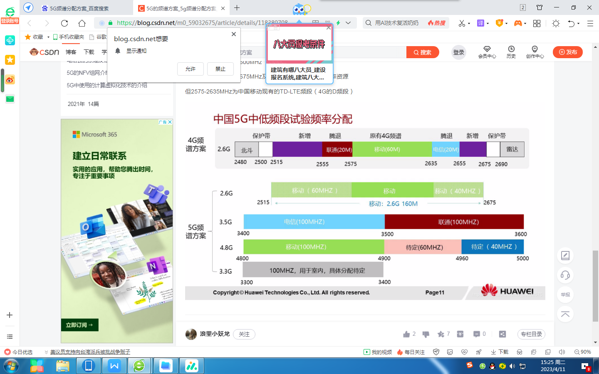Screen dimensions: 599x374
Task: Click the undo closed tab arrow icon
Action: [571, 23]
